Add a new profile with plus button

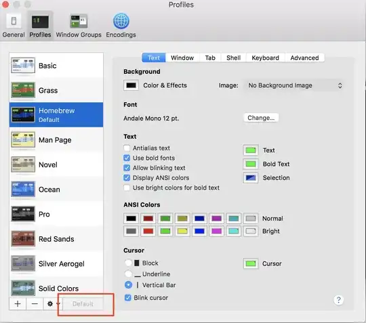[18, 304]
